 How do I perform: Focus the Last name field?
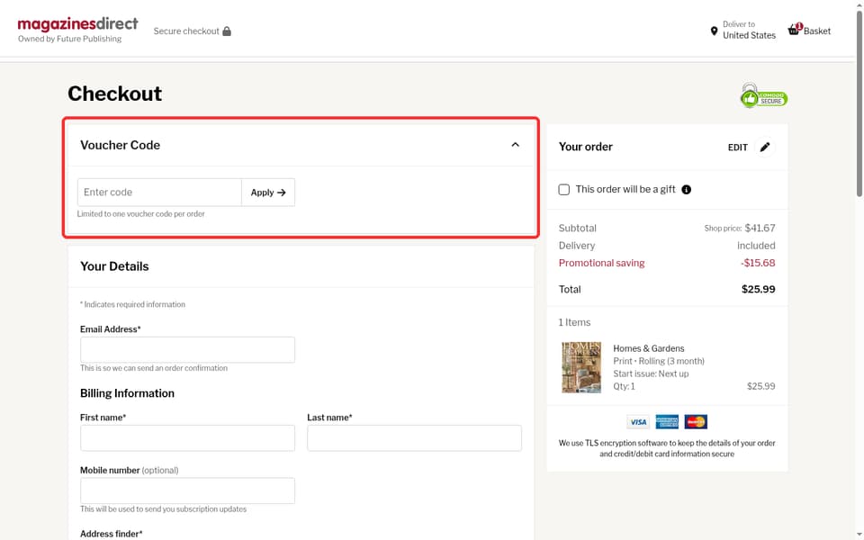[x=414, y=438]
